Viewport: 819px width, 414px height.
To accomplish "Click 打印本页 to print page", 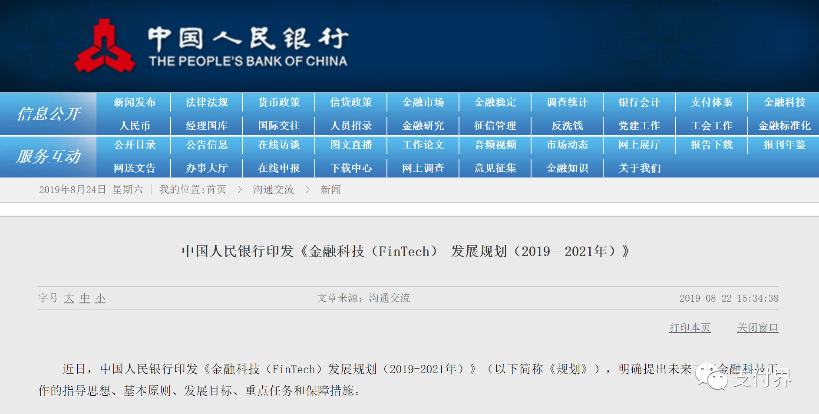I will [690, 328].
